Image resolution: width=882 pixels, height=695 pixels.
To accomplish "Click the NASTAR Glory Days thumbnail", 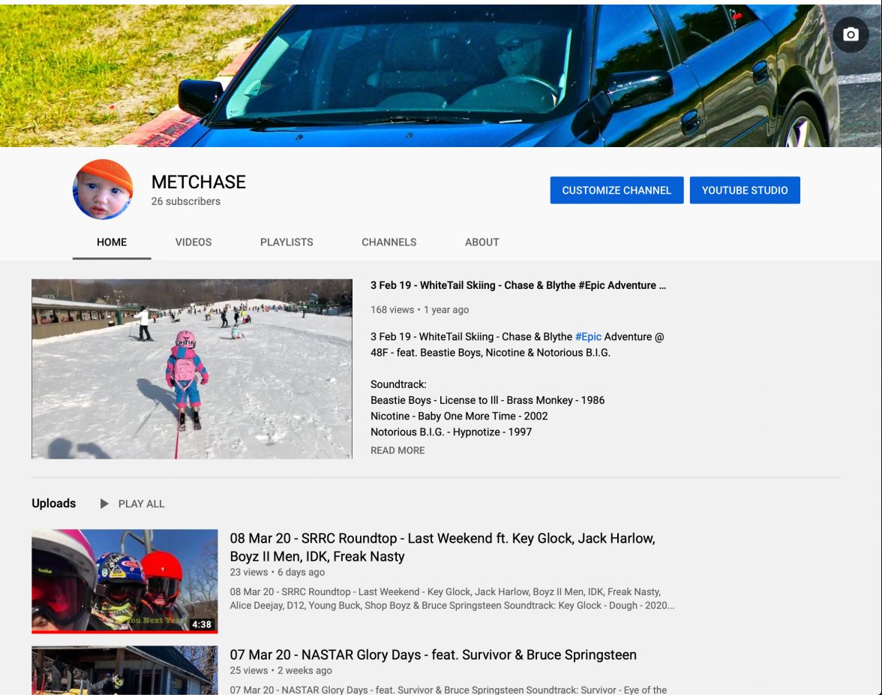I will pos(124,670).
